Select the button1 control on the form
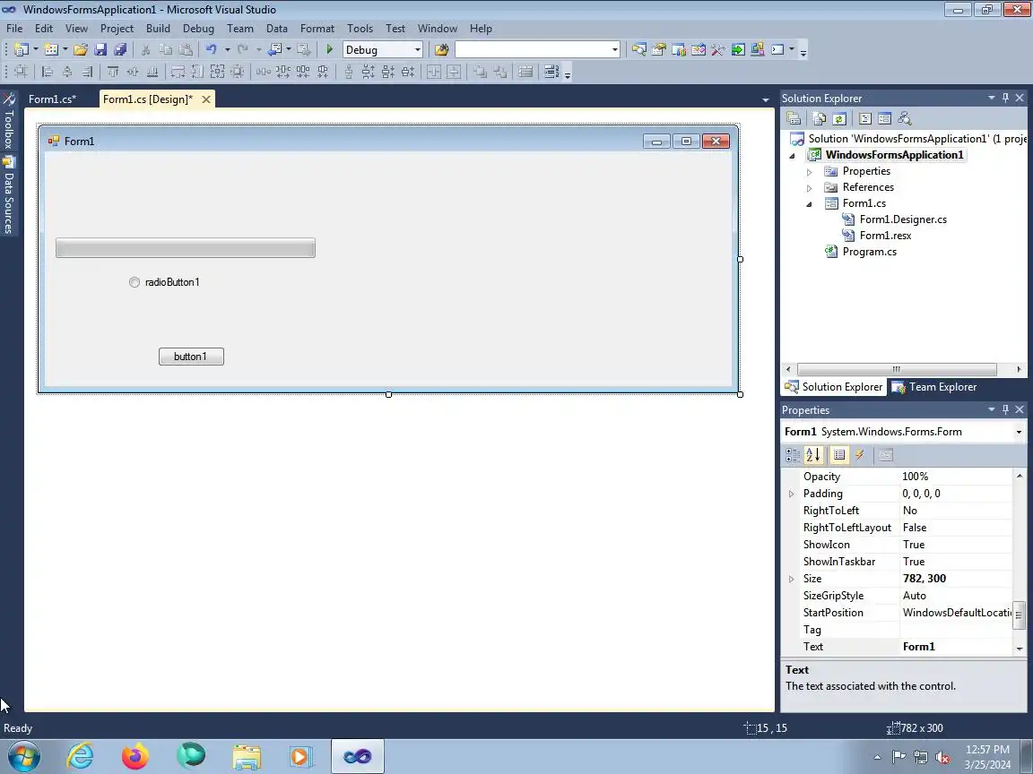This screenshot has height=774, width=1033. (x=191, y=357)
